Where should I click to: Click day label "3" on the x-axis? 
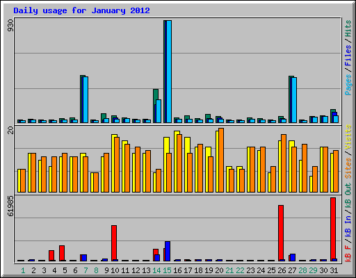[x=44, y=270]
